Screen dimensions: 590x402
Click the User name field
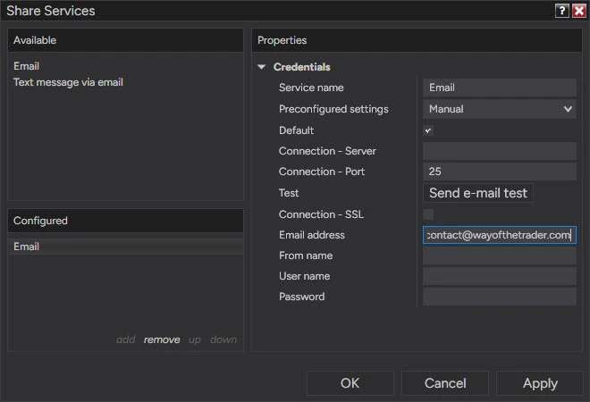coord(500,276)
